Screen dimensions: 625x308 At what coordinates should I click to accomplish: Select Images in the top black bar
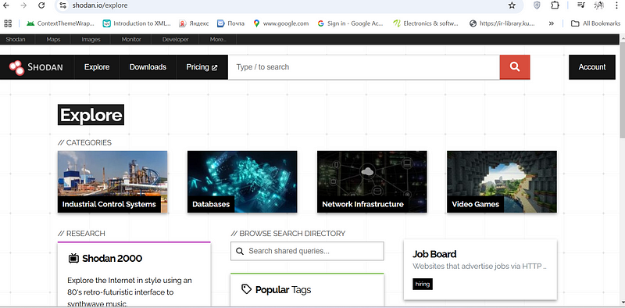click(x=91, y=39)
